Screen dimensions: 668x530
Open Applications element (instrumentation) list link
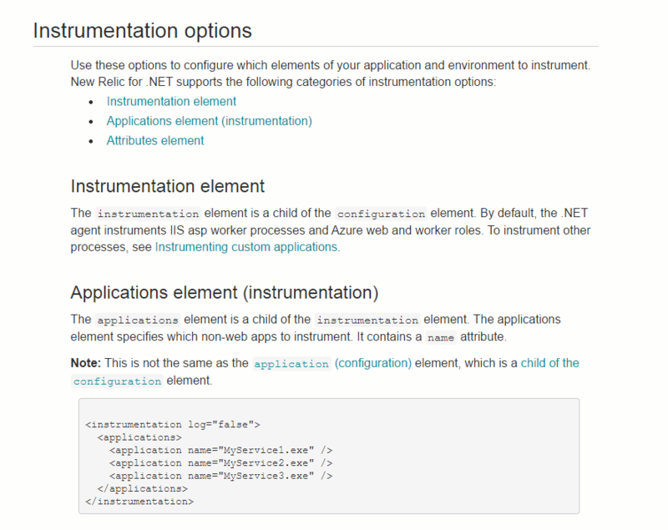pos(209,121)
